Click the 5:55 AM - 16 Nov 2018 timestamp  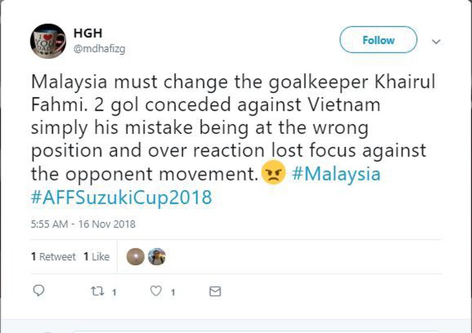coord(83,224)
